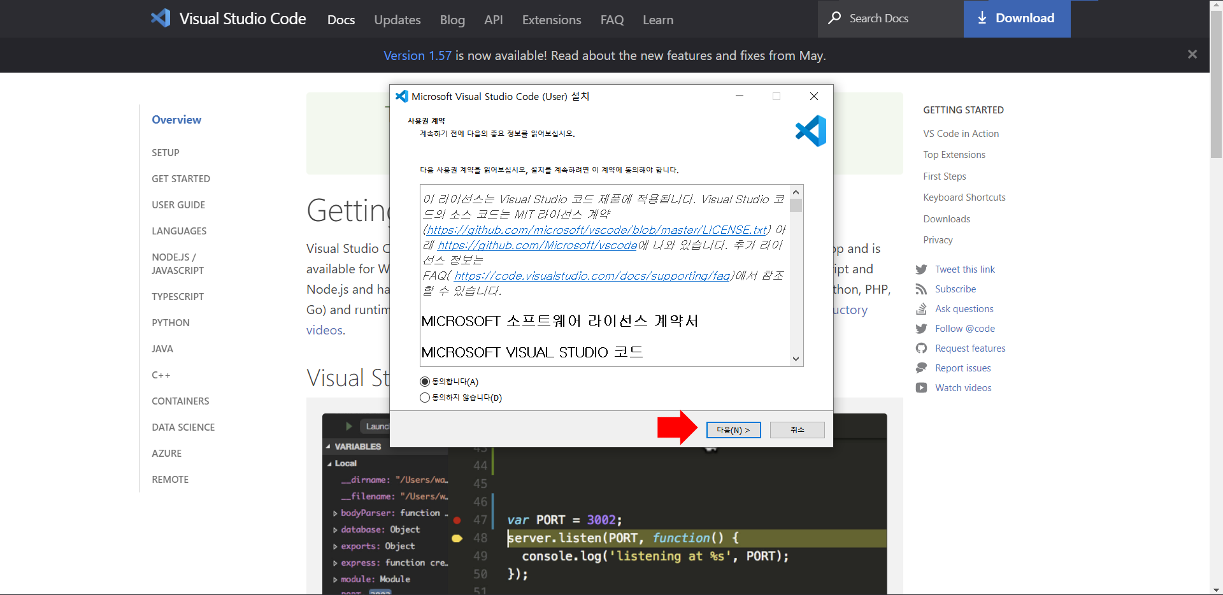This screenshot has height=595, width=1223.
Task: Select the disagree radio button 동의하지 않습니다(D)
Action: click(425, 398)
